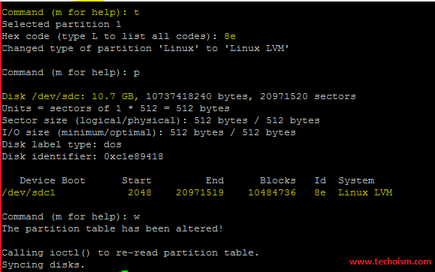
Task: Click the 'Disk /dev/sdc: 10.7 GB' text
Action: (x=70, y=97)
